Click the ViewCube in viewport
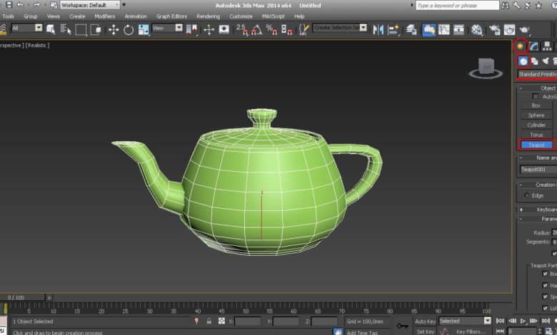Image resolution: width=557 pixels, height=335 pixels. pyautogui.click(x=486, y=68)
